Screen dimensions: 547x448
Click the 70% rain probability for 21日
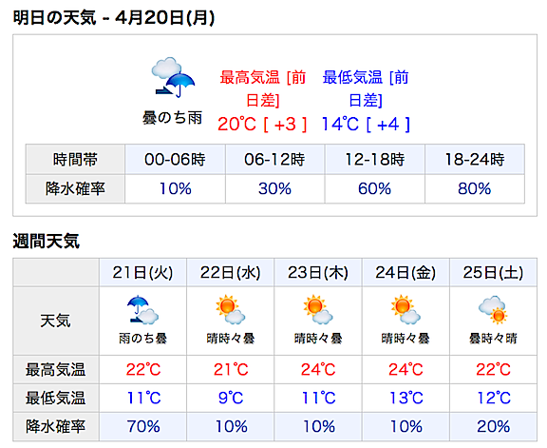click(143, 426)
